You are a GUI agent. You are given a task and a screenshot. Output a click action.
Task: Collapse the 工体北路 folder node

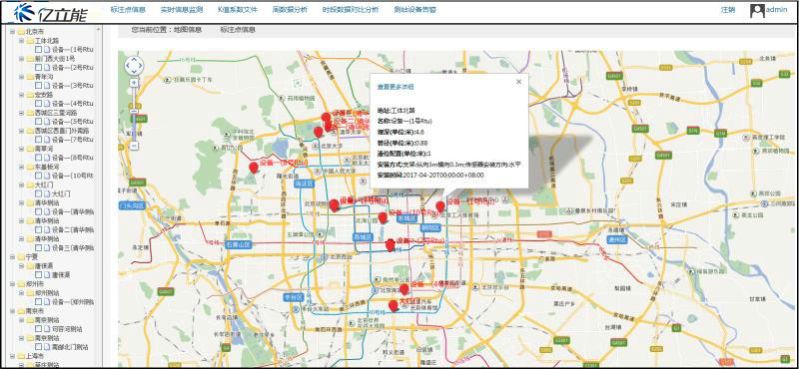[x=22, y=41]
